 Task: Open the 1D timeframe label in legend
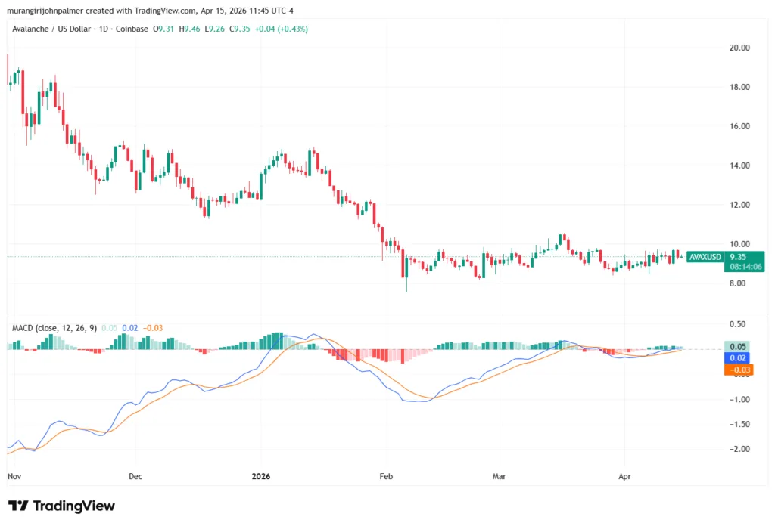(x=101, y=29)
